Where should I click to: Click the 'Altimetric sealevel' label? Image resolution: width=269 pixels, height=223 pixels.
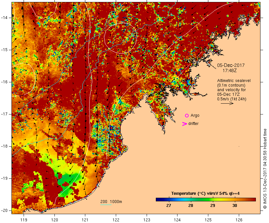pos(234,81)
